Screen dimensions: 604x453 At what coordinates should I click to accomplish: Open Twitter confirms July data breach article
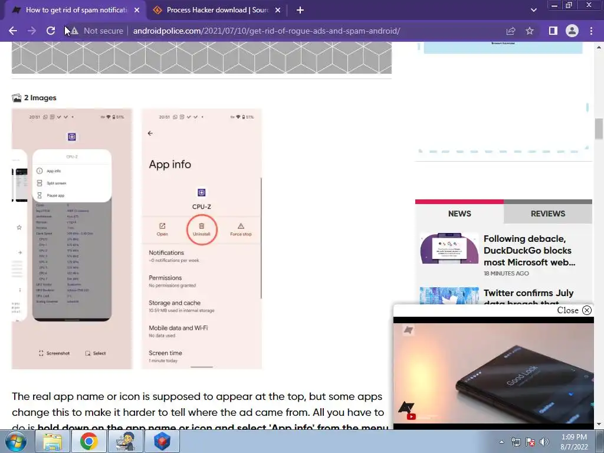tap(528, 297)
